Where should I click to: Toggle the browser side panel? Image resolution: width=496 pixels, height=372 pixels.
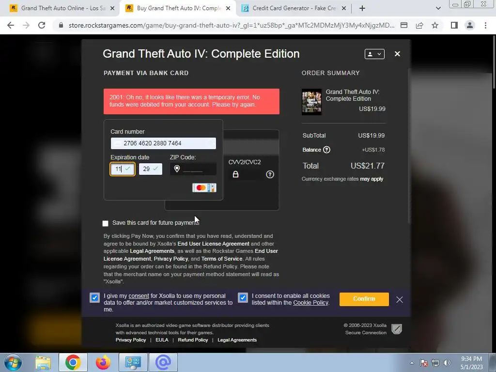pyautogui.click(x=454, y=25)
